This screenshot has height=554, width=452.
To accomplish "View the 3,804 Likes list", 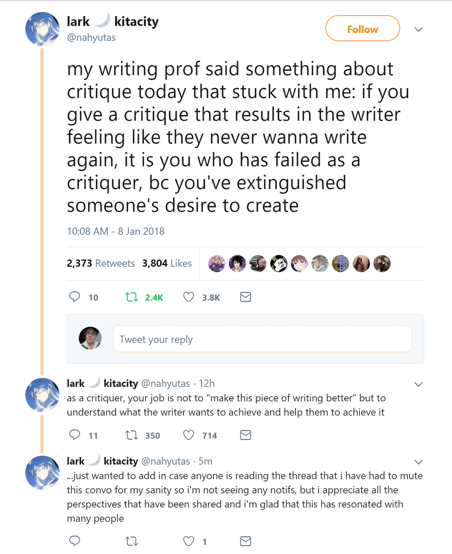I will click(x=167, y=263).
